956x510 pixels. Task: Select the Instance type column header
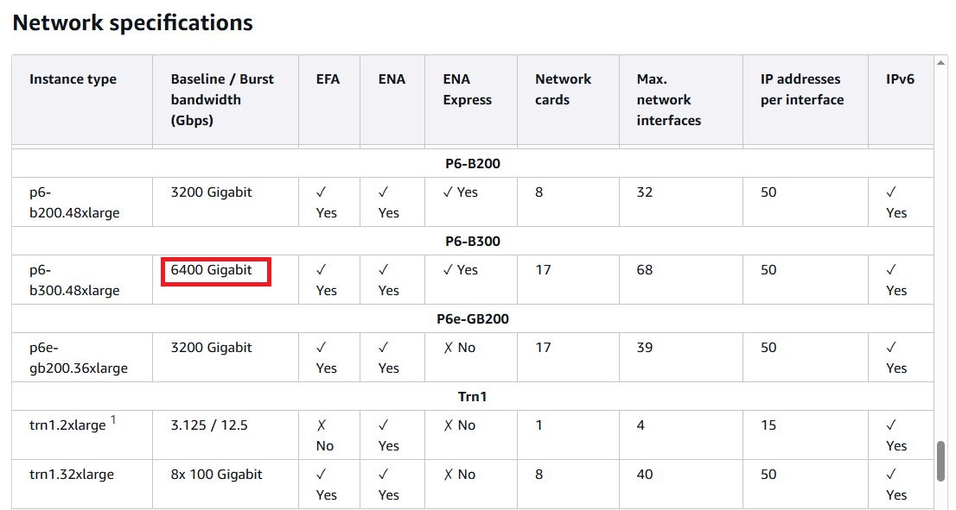pos(73,79)
